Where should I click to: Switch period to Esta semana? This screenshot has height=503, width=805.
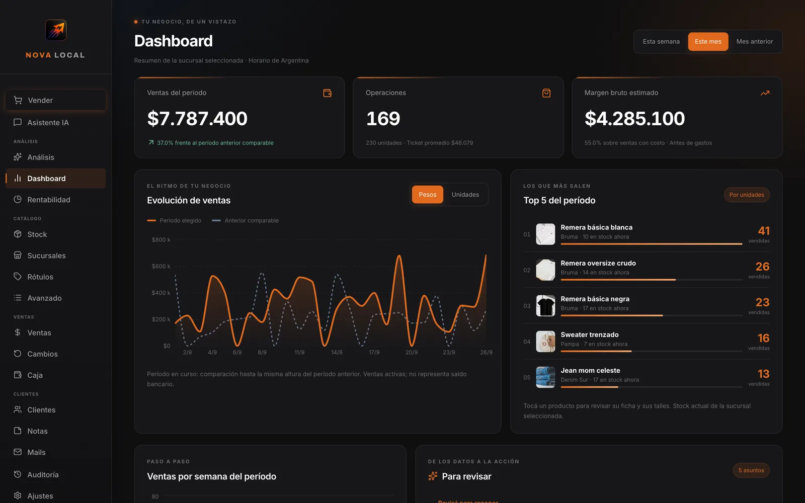click(x=661, y=42)
